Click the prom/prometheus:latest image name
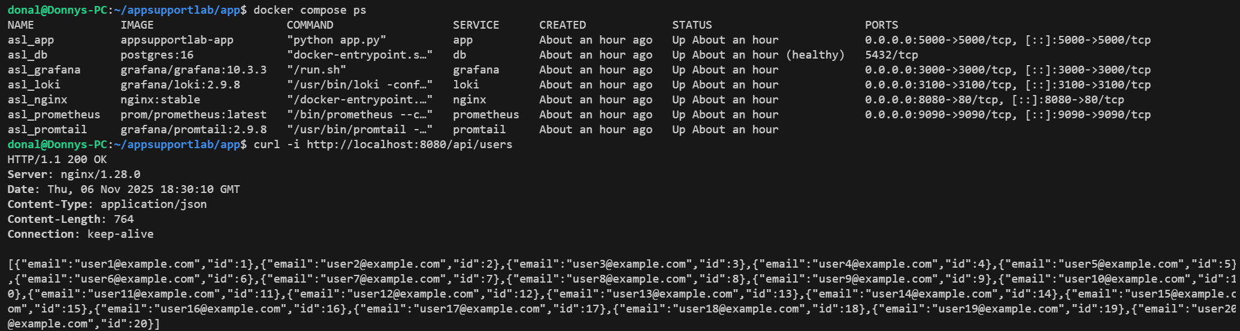1240x331 pixels. 193,115
